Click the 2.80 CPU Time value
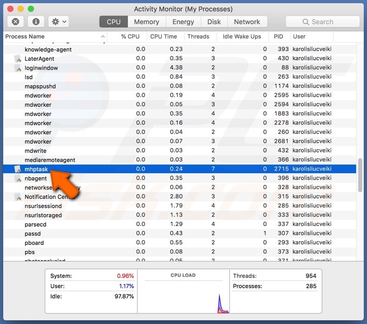 coord(176,197)
